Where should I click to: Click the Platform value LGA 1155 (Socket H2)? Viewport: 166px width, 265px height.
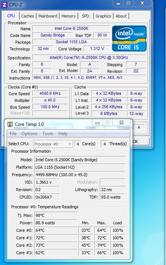tap(80, 167)
